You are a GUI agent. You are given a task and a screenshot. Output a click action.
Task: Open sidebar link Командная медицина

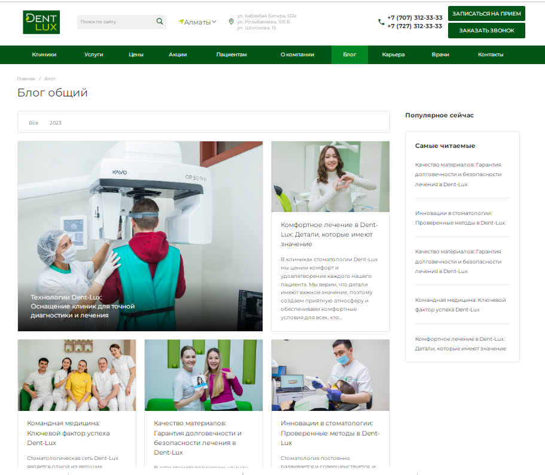click(x=460, y=305)
